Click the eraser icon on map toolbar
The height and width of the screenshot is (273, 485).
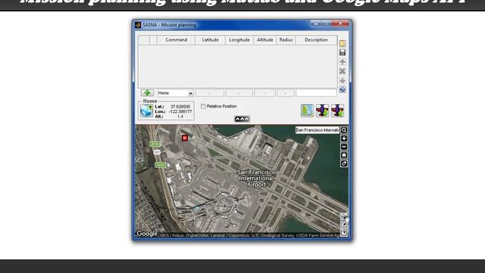coord(344,164)
